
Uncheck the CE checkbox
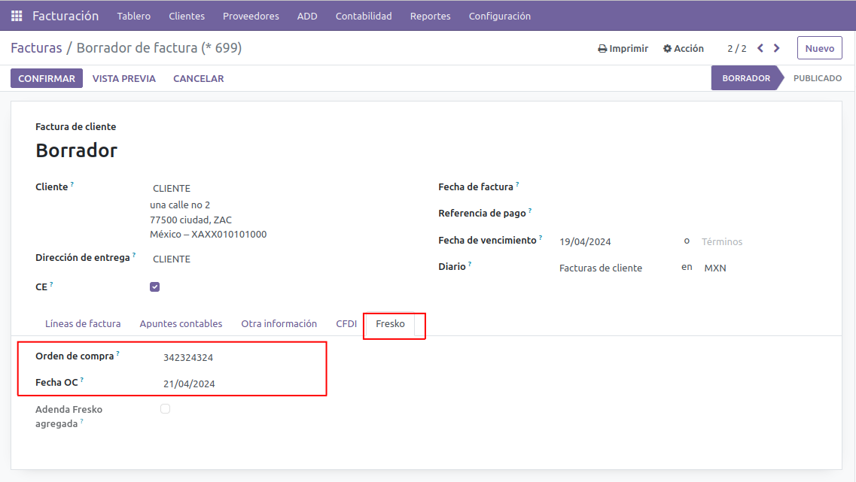click(x=155, y=286)
